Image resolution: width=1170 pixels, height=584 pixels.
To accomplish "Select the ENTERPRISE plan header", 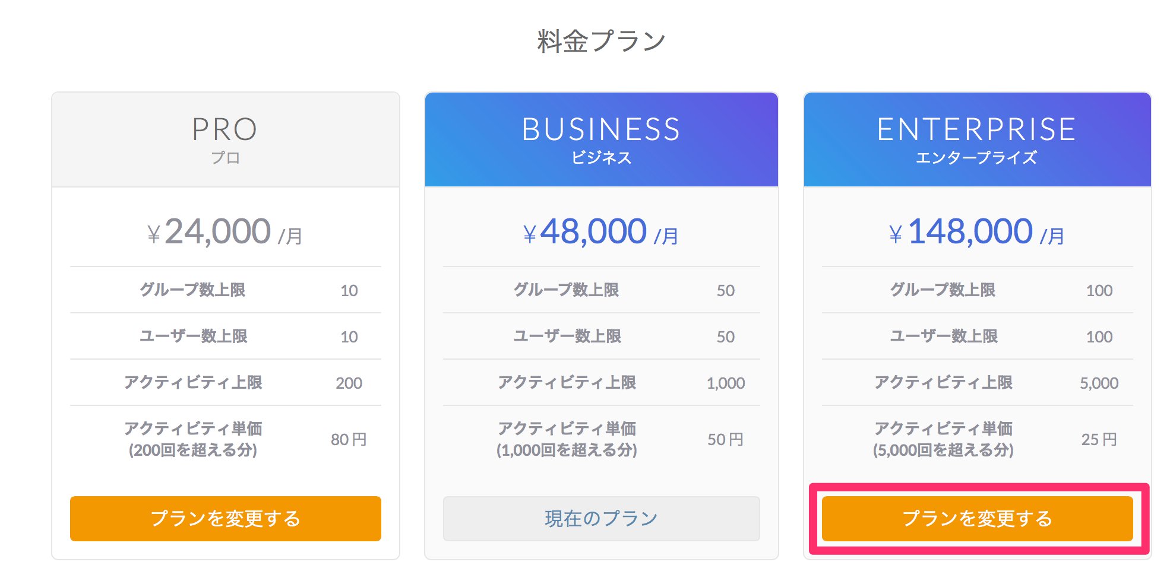I will click(978, 140).
